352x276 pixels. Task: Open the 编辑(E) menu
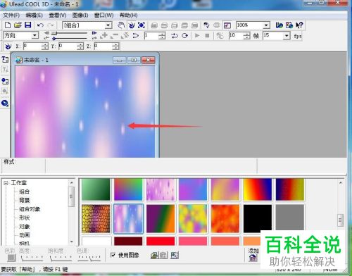34,15
